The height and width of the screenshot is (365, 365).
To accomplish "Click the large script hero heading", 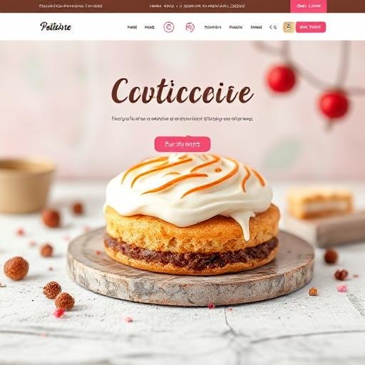I will [x=182, y=91].
